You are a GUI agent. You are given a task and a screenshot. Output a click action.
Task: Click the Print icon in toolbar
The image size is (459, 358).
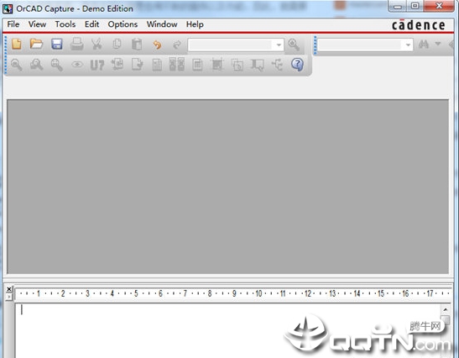click(x=77, y=45)
